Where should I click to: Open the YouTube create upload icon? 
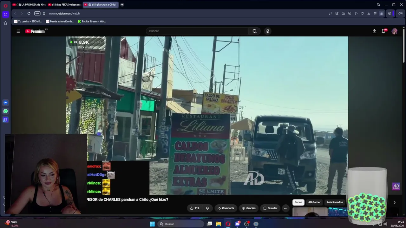[x=374, y=31]
